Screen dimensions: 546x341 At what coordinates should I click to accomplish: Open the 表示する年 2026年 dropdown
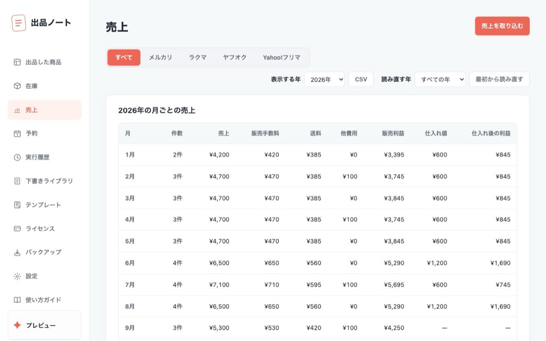pyautogui.click(x=325, y=79)
